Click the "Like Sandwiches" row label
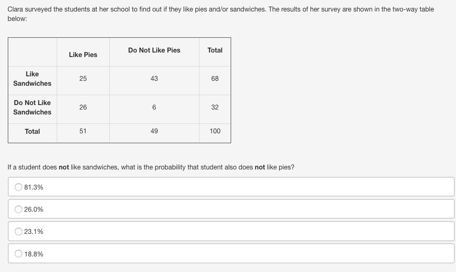 (x=32, y=79)
